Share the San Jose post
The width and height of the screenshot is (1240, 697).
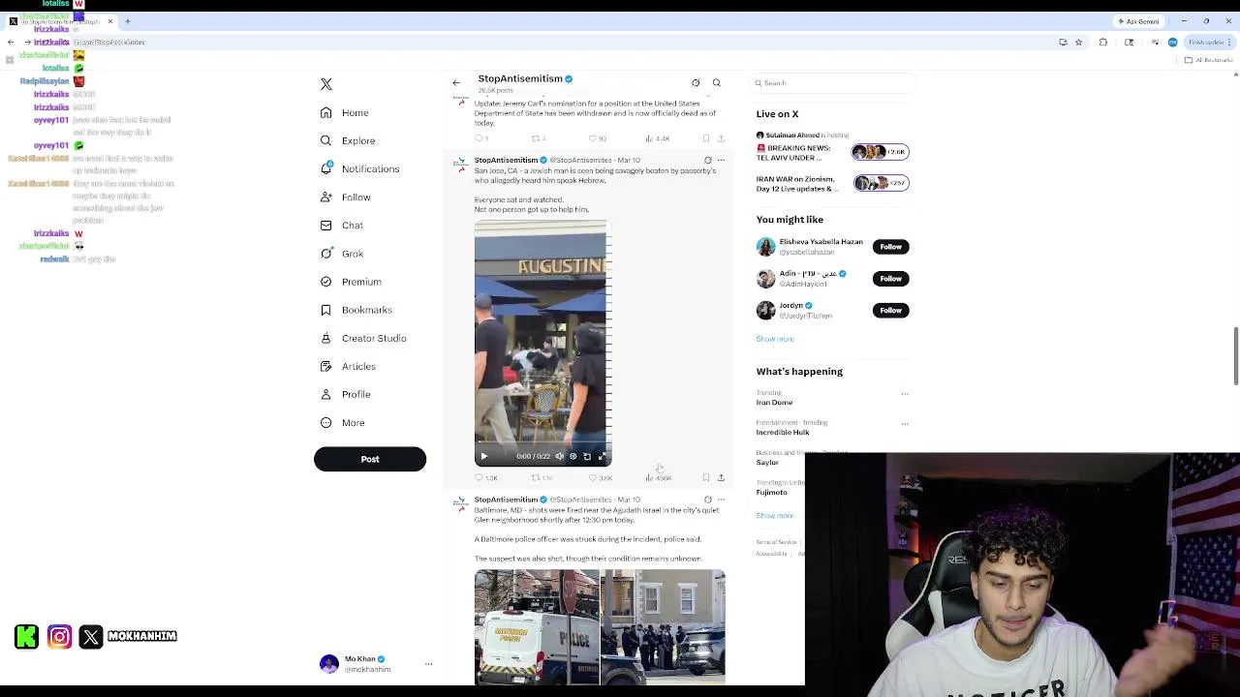(721, 478)
